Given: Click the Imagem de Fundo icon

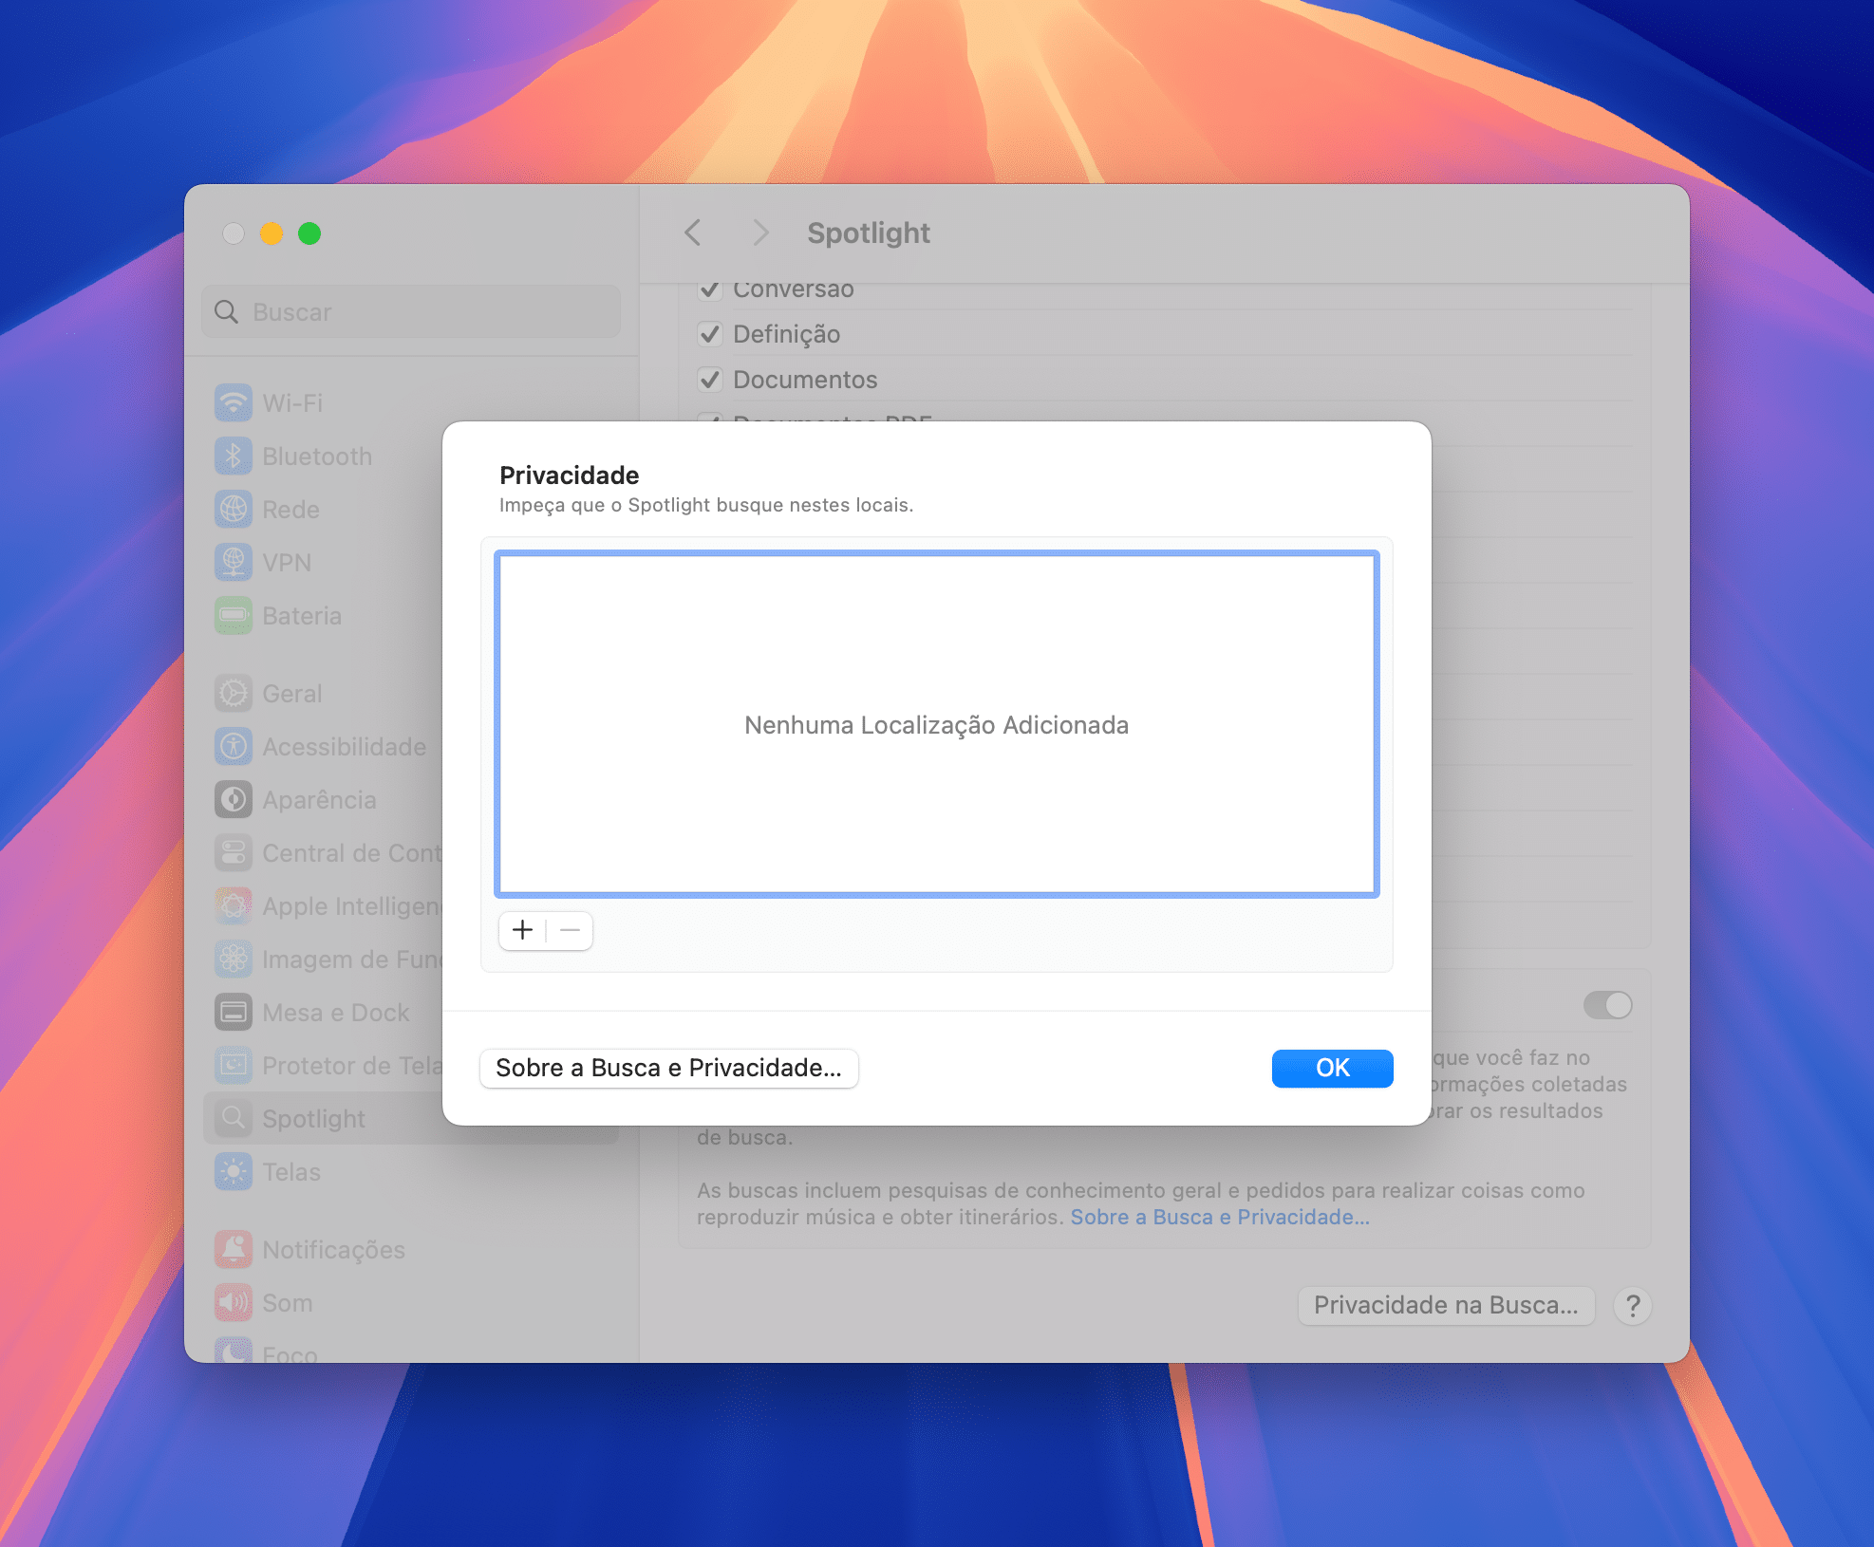Looking at the screenshot, I should [233, 959].
